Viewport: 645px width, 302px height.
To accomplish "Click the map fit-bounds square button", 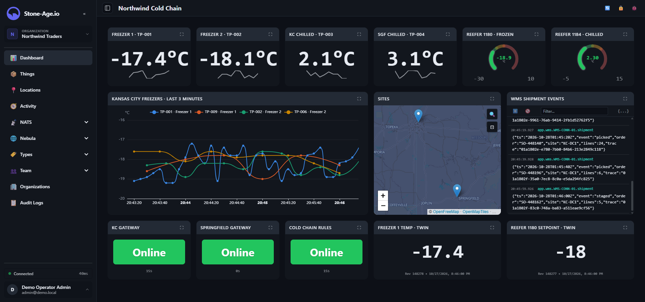I will click(492, 127).
